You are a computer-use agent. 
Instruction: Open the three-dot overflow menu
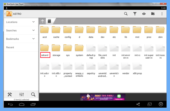click(x=162, y=14)
